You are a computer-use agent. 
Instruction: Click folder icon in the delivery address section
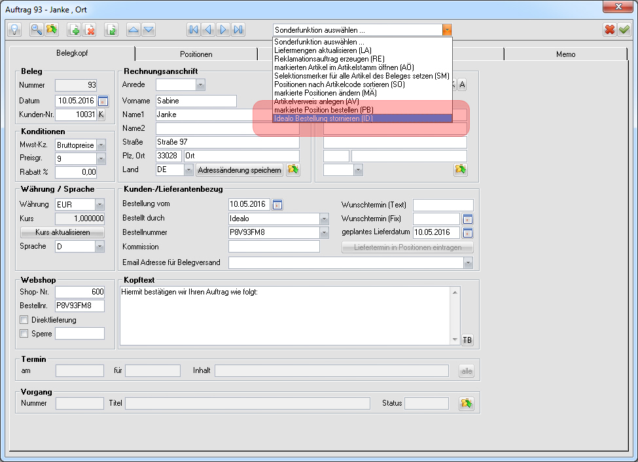click(461, 169)
